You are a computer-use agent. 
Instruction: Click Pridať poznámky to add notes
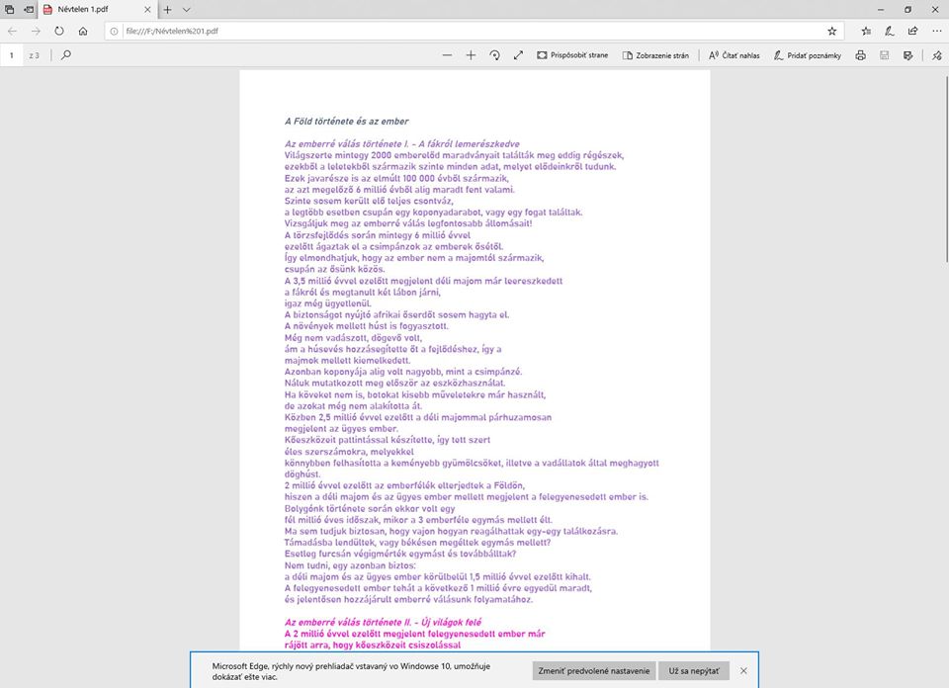point(807,55)
